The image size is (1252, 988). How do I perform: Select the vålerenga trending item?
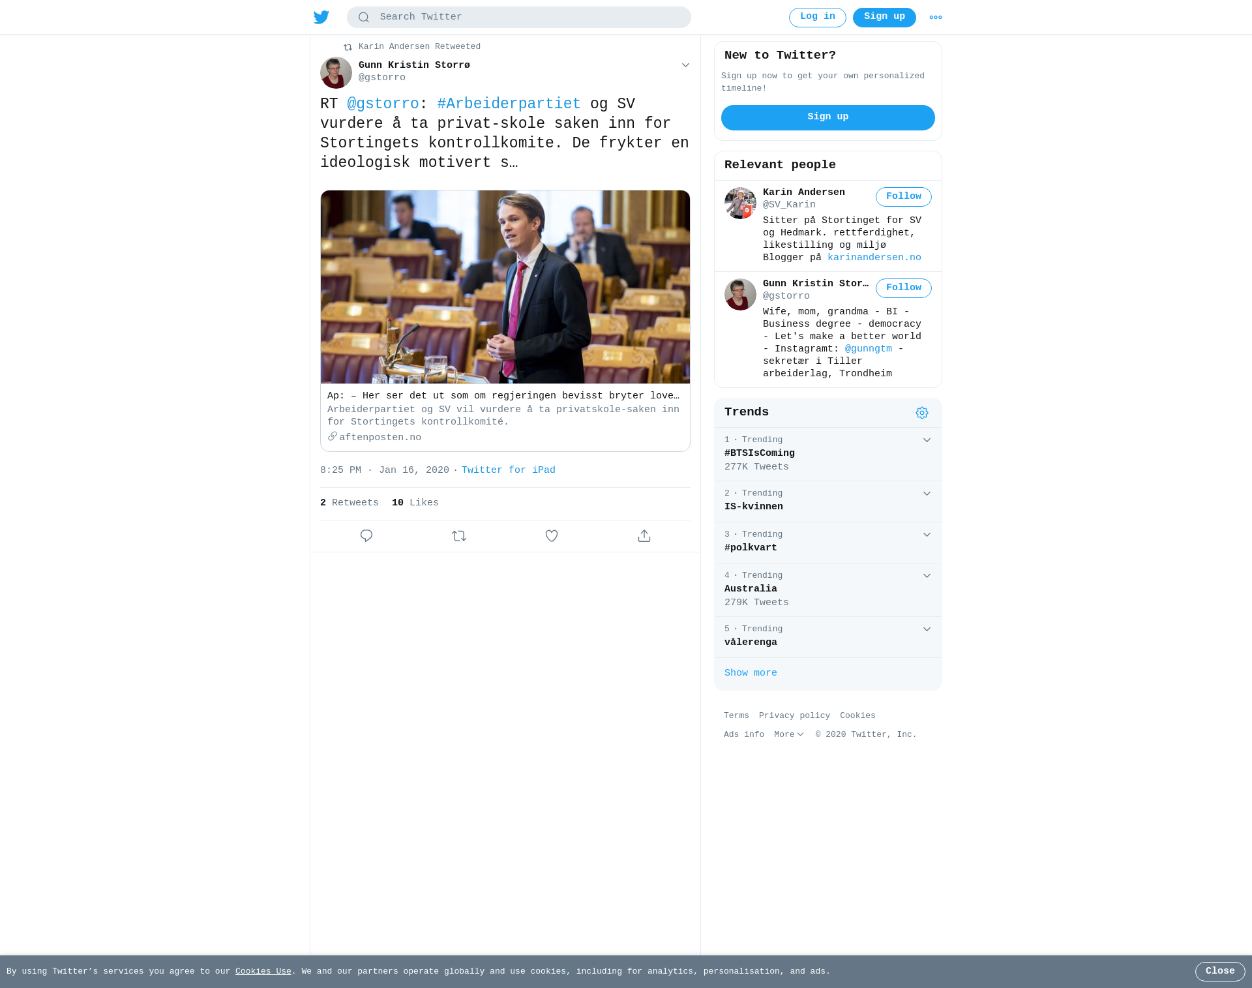click(x=828, y=637)
